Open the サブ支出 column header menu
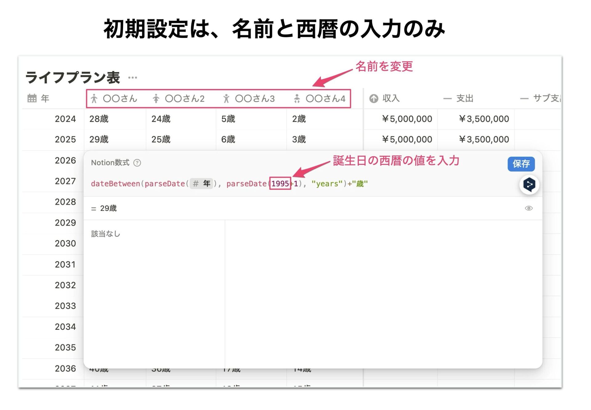Viewport: 591px width, 410px height. tap(541, 98)
